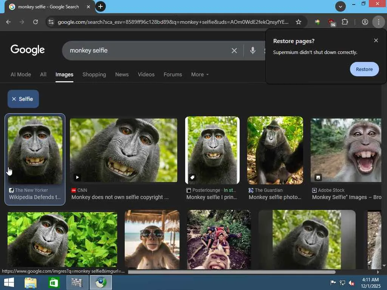Start voice search with microphone
This screenshot has width=387, height=290.
(252, 51)
